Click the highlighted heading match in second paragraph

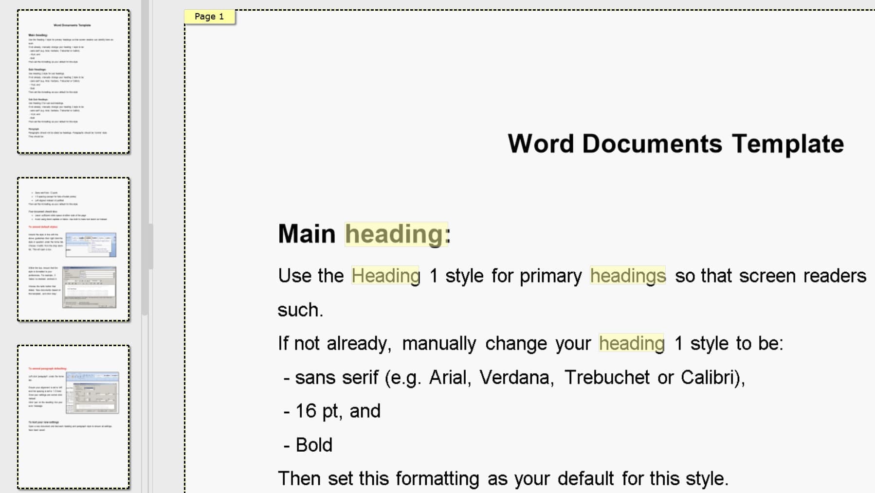click(631, 343)
